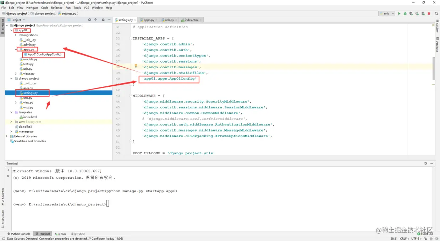Screen dimensions: 440x241
Task: Expand the venv library root
Action: 11,122
